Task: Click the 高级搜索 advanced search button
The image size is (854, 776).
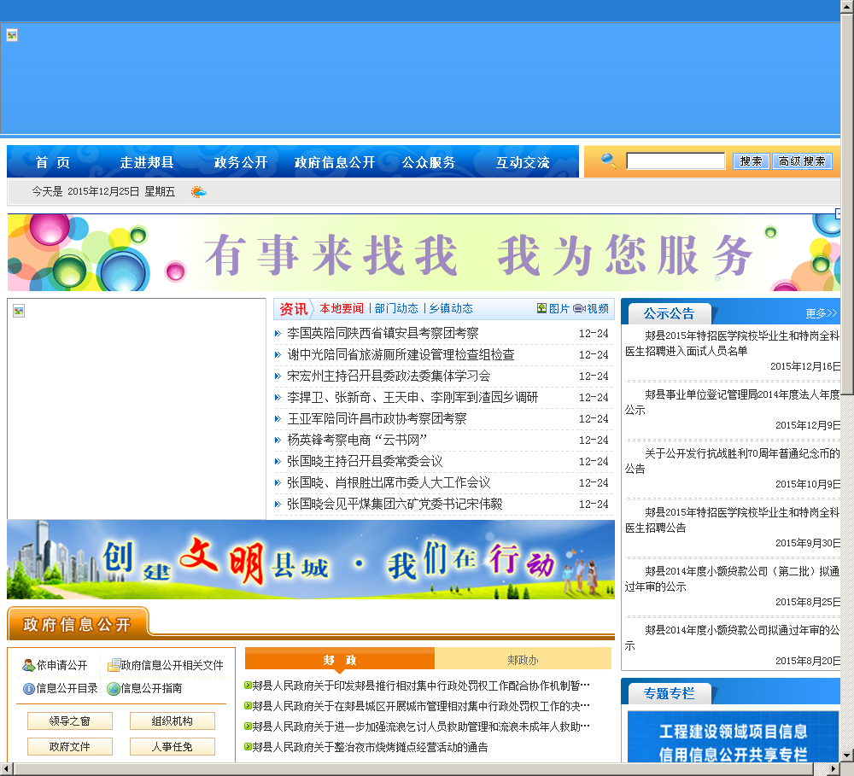Action: click(802, 161)
